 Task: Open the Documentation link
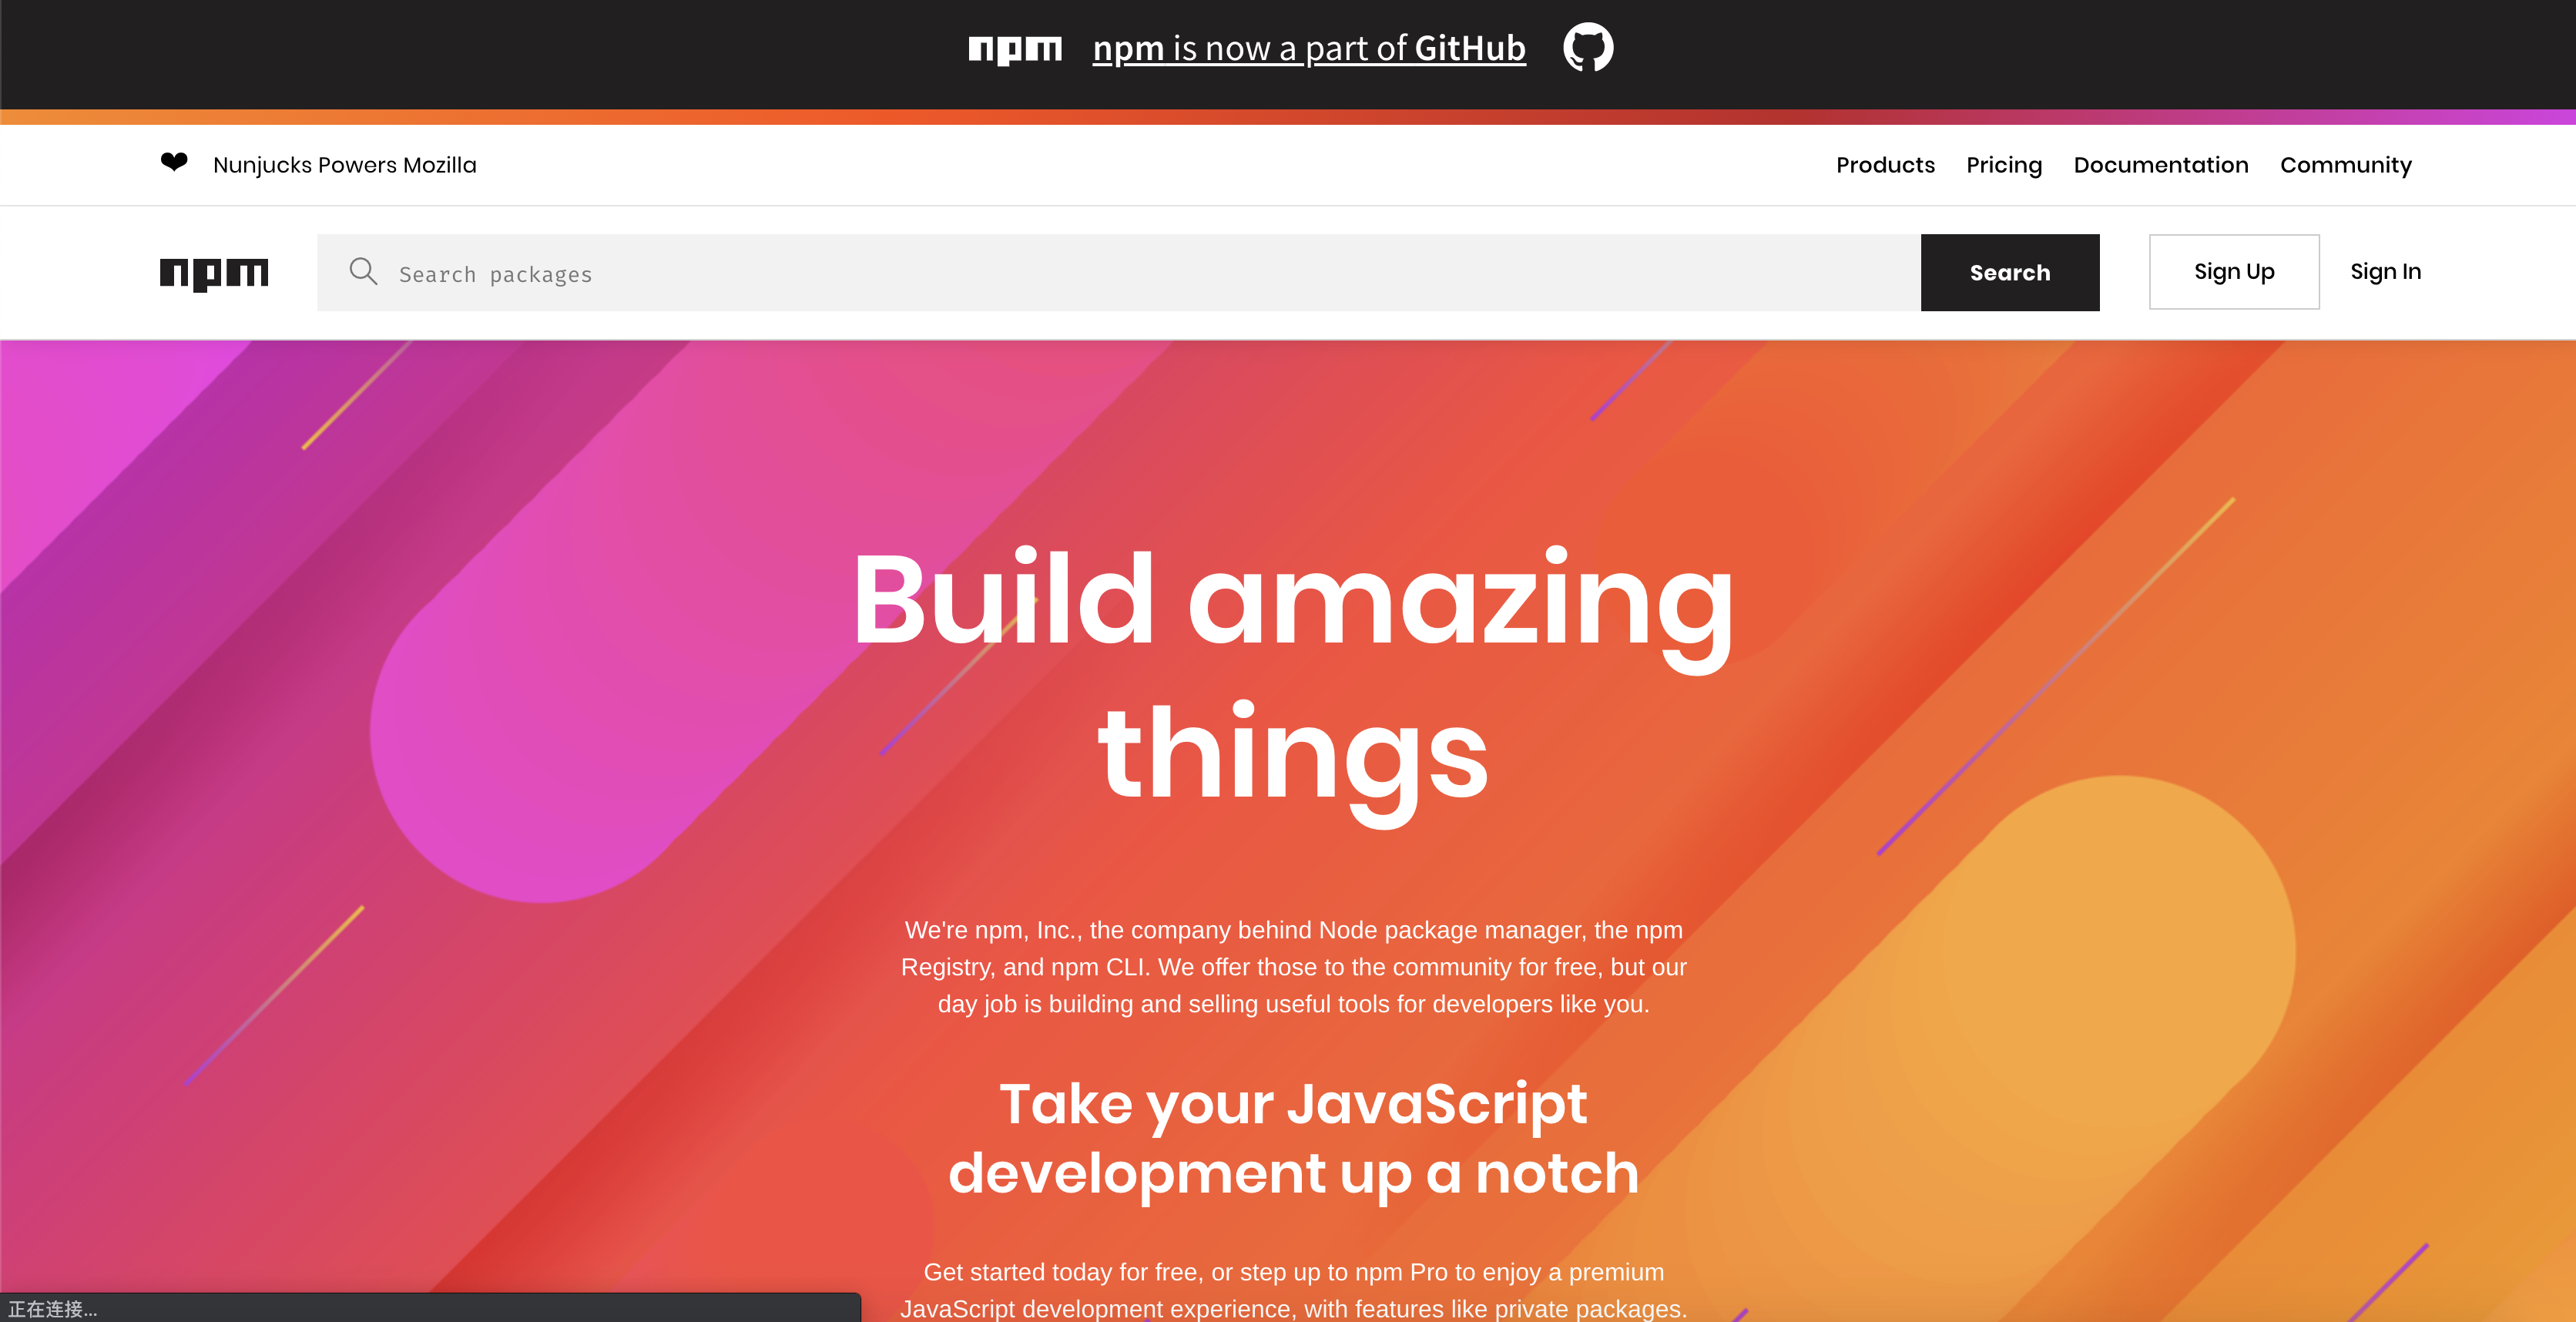pyautogui.click(x=2160, y=165)
